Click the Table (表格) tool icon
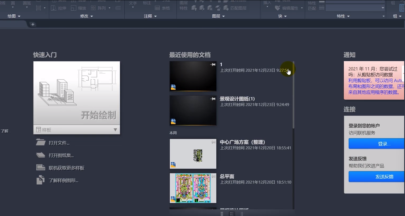This screenshot has width=405, height=216. tap(157, 8)
